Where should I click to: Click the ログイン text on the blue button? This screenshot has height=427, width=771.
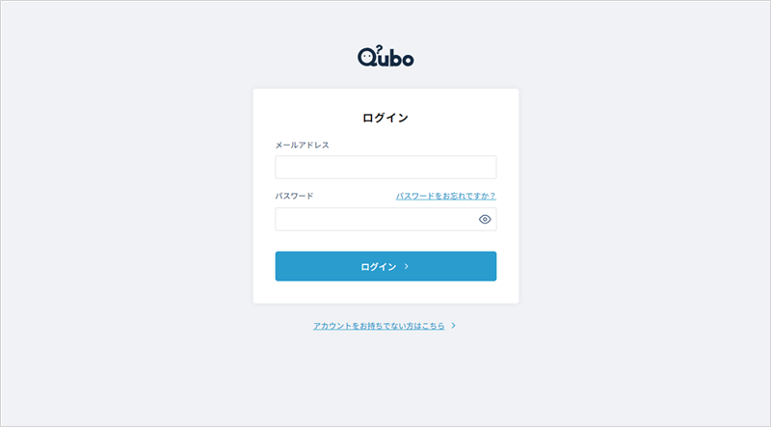[x=379, y=267]
